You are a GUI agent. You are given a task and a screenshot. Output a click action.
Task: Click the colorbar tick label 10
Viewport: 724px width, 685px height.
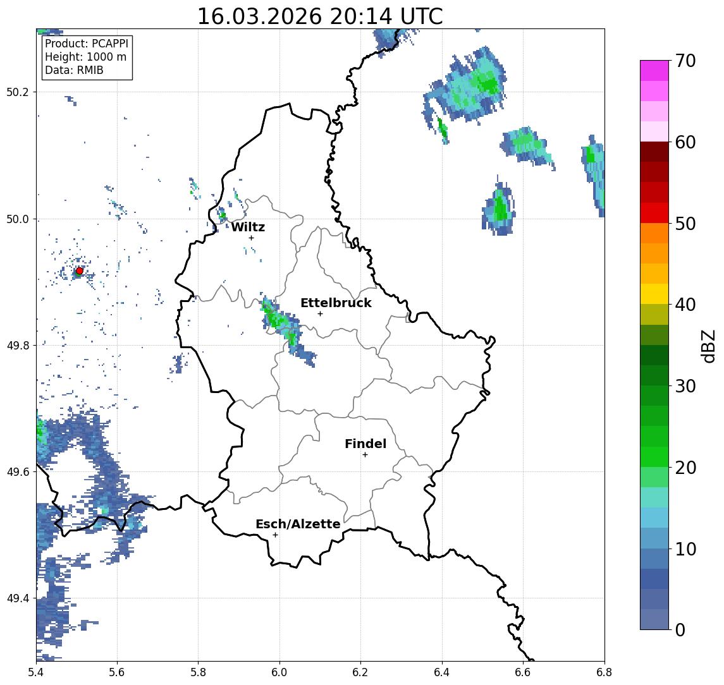pyautogui.click(x=685, y=549)
